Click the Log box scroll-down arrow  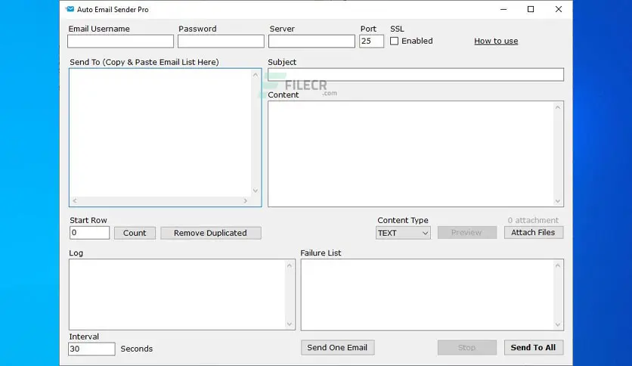[x=290, y=324]
